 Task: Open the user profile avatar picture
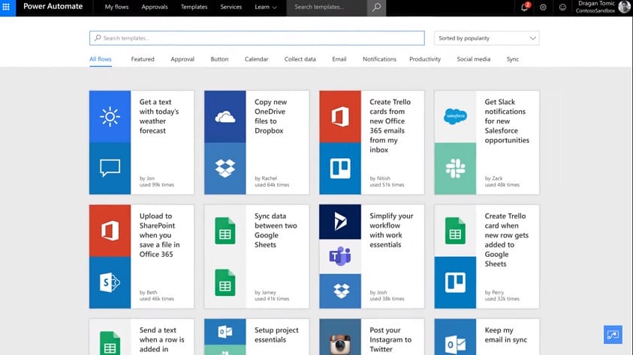pyautogui.click(x=624, y=7)
